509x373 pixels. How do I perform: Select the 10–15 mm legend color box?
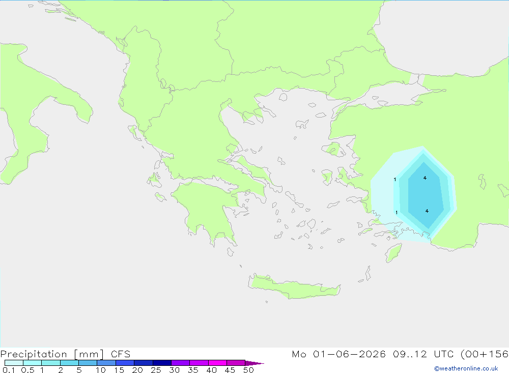point(106,363)
